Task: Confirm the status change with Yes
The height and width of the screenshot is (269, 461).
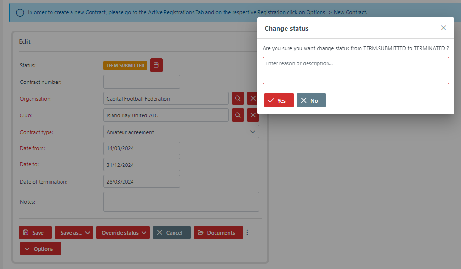Action: [x=278, y=101]
